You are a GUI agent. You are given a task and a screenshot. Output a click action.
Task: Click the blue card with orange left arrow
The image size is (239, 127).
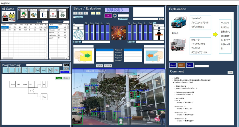tap(154, 56)
